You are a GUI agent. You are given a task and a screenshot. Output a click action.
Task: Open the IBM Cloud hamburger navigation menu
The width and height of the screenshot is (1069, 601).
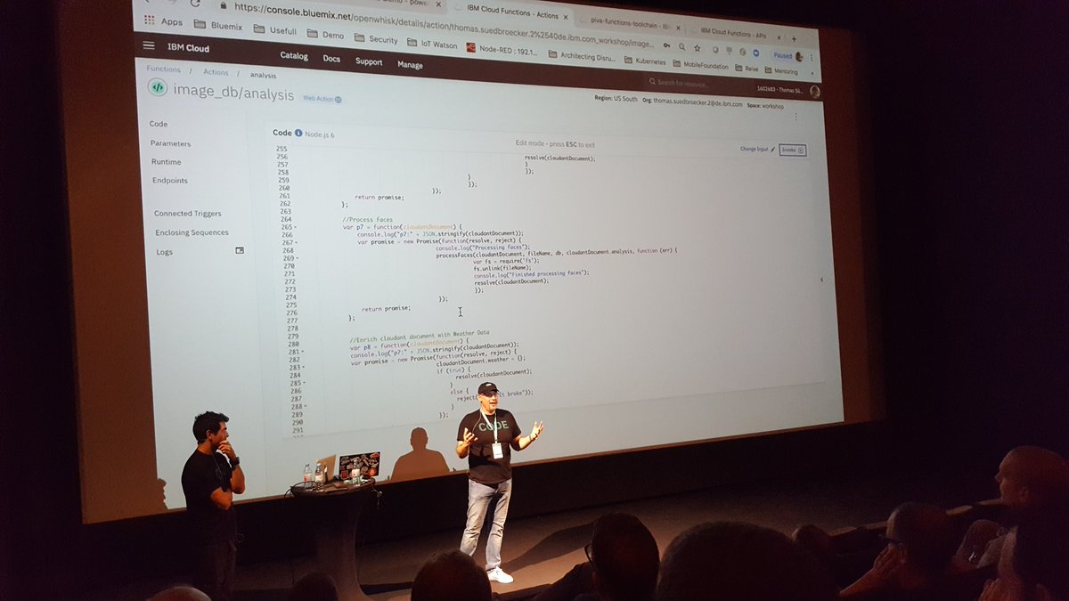pyautogui.click(x=147, y=46)
